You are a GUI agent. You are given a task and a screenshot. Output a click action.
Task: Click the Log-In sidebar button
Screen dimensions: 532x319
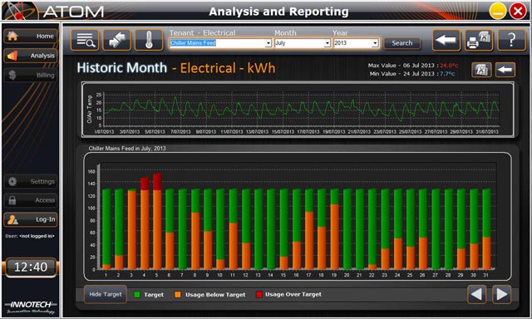31,219
